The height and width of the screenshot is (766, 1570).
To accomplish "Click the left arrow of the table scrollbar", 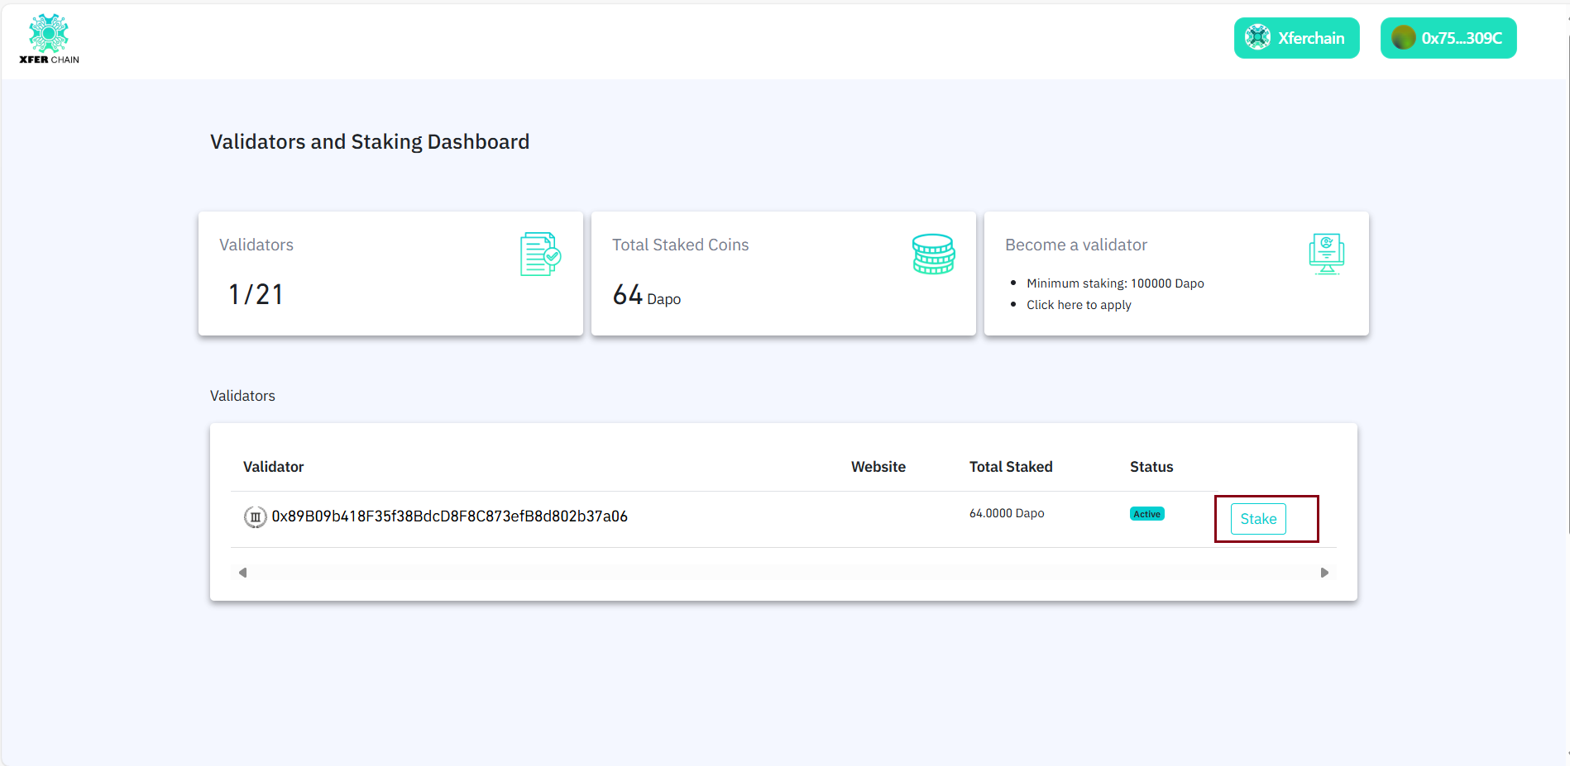I will point(242,572).
